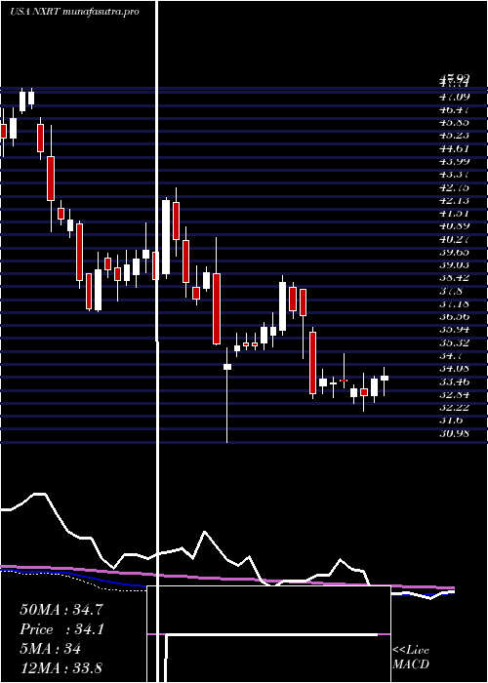Image resolution: width=488 pixels, height=683 pixels.
Task: Click the 31.6 price axis label
Action: pos(452,421)
